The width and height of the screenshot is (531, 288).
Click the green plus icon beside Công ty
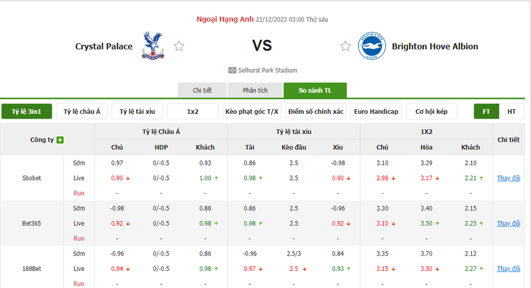pos(60,140)
